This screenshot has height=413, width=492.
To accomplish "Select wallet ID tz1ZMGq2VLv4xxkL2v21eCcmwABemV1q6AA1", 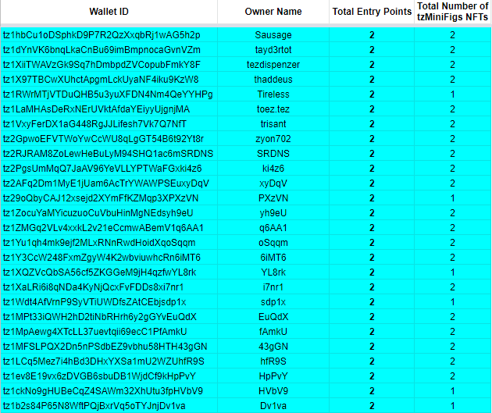I will [x=109, y=228].
